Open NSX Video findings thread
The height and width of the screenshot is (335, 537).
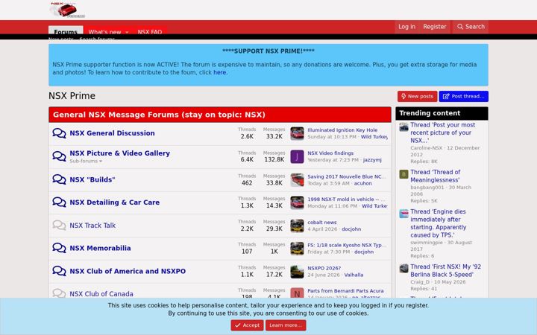point(330,153)
